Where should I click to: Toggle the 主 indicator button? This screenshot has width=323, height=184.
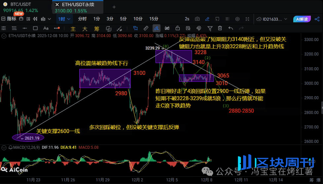73,29
